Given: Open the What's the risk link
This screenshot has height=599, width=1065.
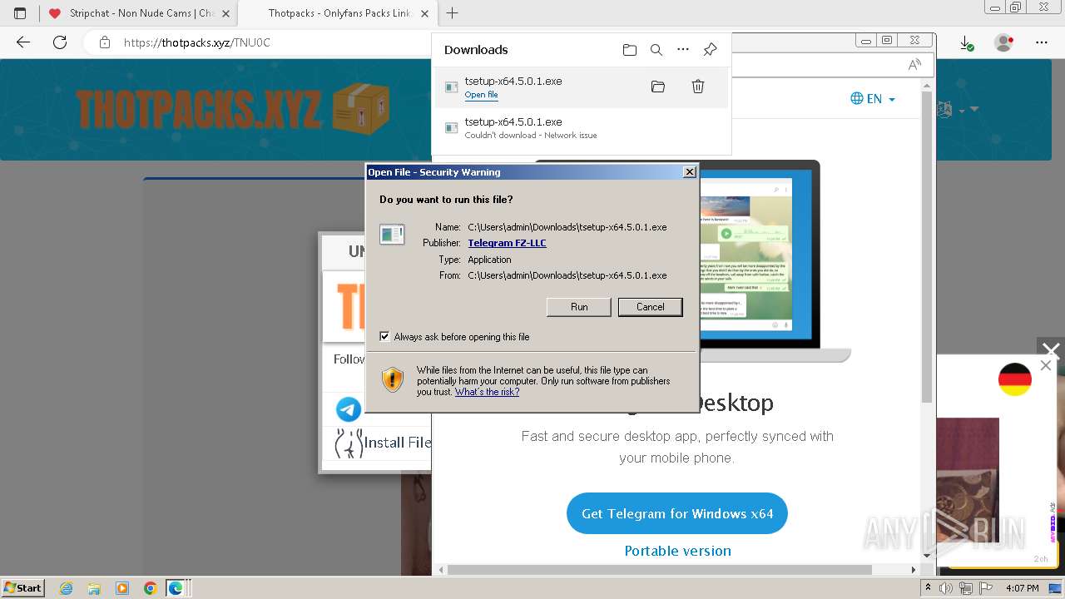Looking at the screenshot, I should point(487,392).
